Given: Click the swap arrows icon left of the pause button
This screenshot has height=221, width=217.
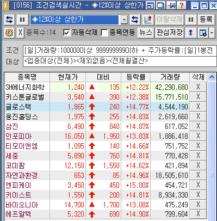Looking at the screenshot, I should click(x=9, y=20).
